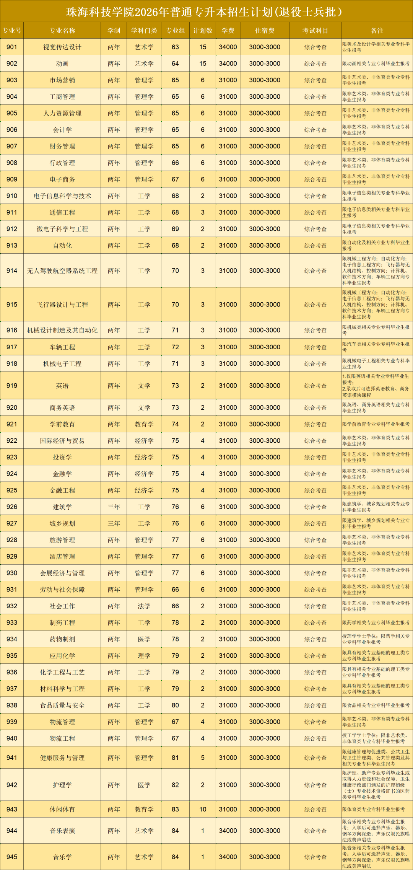Select the 旅游管理 cell
The height and width of the screenshot is (870, 413).
coord(62,540)
